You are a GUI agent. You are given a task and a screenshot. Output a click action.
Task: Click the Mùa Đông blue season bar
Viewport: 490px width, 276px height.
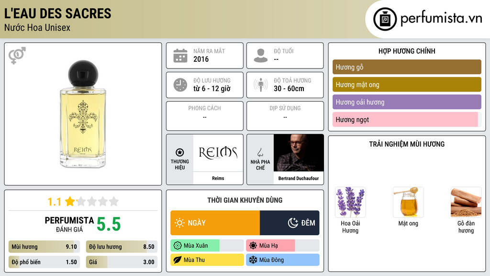pyautogui.click(x=282, y=260)
